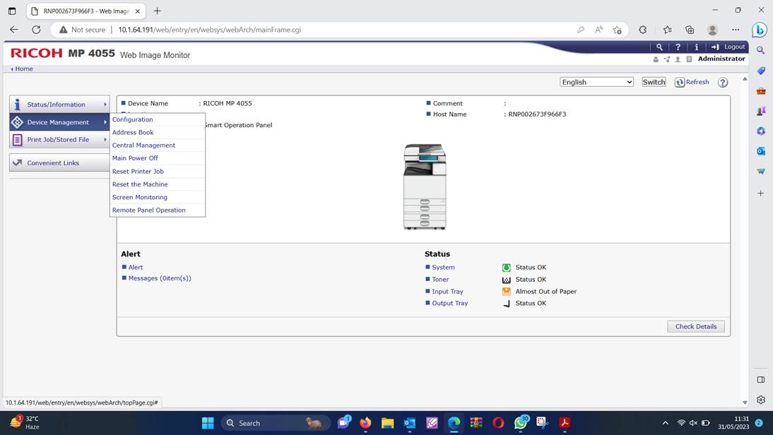Click the page scrollbar down arrow
Viewport: 773px width, 435px height.
point(745,403)
